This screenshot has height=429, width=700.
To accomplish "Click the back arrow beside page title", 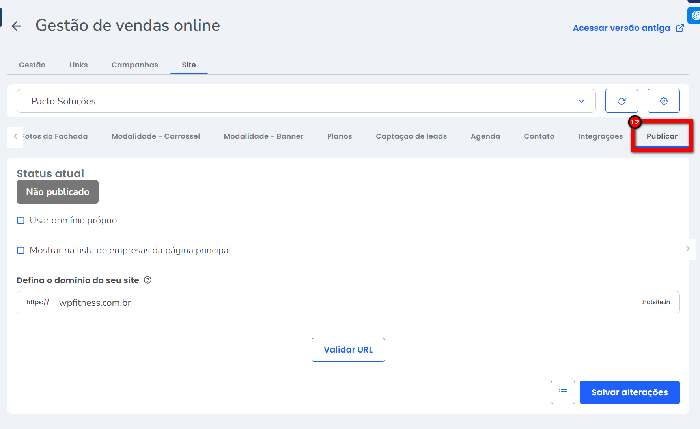I will point(16,26).
